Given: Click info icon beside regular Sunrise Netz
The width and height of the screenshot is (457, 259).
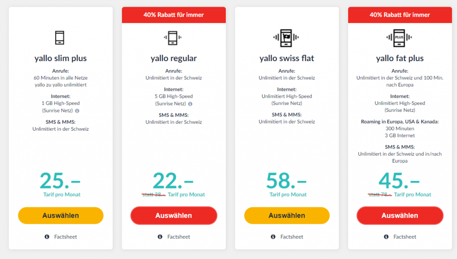Looking at the screenshot, I should click(x=190, y=104).
